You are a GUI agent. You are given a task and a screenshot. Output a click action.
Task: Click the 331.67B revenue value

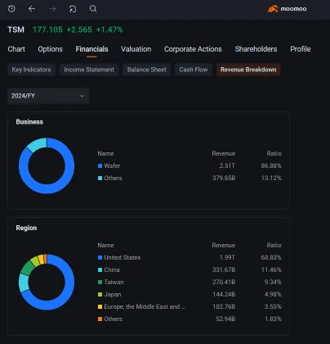coord(224,269)
